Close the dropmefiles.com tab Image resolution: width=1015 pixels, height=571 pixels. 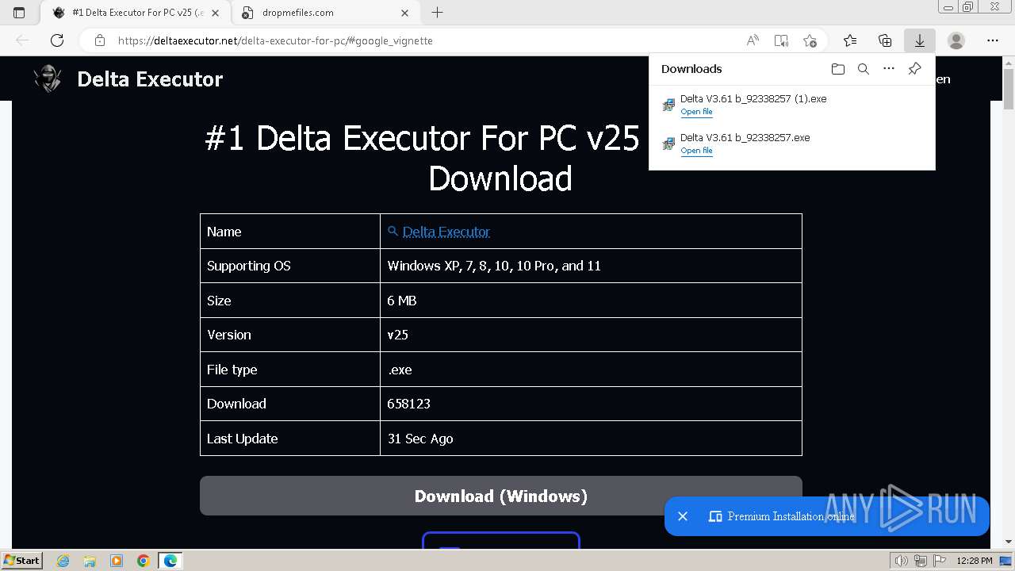(405, 13)
